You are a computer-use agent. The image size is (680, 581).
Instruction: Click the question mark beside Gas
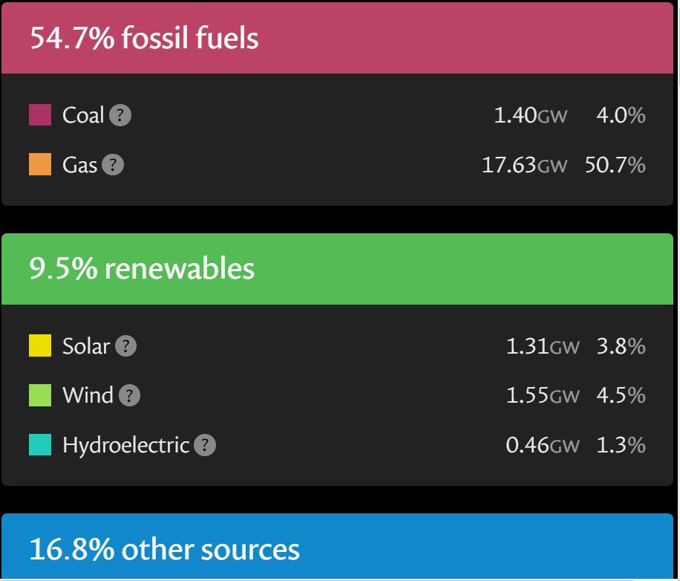tap(113, 165)
